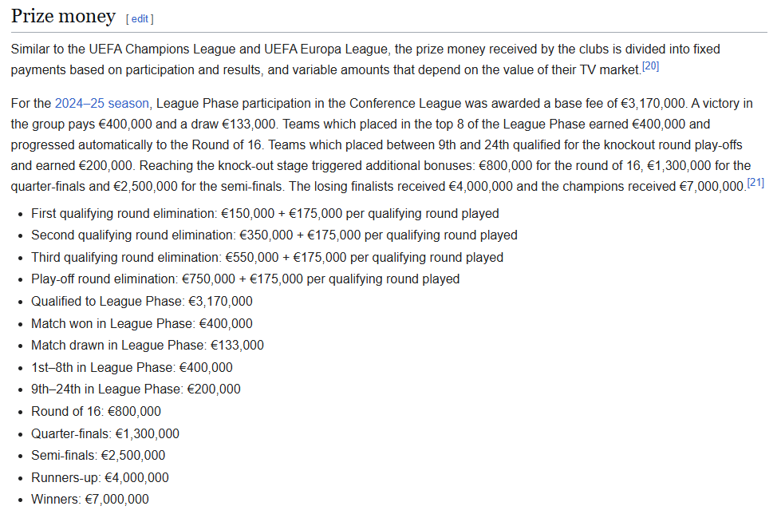Click the 1st–8th in League Phase item
The width and height of the screenshot is (781, 514).
[132, 367]
